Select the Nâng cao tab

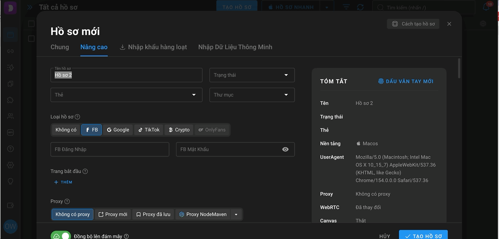[x=94, y=47]
